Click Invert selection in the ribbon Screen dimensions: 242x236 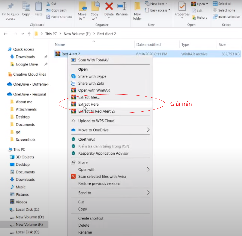coord(226,17)
